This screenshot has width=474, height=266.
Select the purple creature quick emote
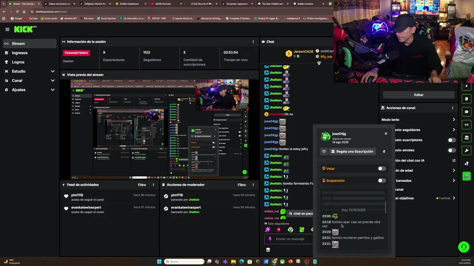click(x=267, y=230)
